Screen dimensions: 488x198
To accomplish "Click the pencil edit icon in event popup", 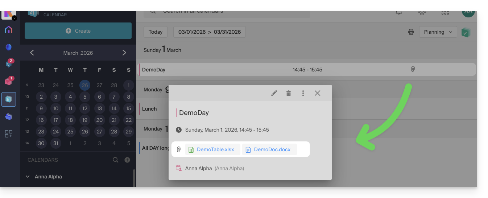I will [x=274, y=93].
